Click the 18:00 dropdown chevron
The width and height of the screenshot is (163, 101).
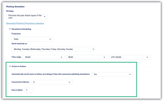pyautogui.click(x=104, y=57)
